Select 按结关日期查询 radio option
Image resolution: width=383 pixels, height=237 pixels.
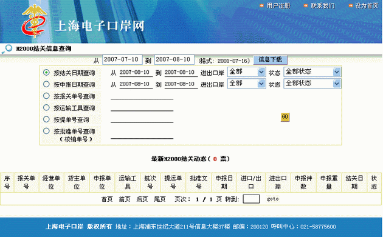point(46,72)
